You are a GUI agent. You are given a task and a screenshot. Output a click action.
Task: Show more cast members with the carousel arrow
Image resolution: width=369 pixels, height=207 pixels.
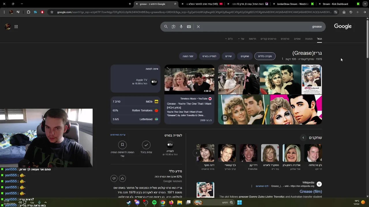point(197,153)
